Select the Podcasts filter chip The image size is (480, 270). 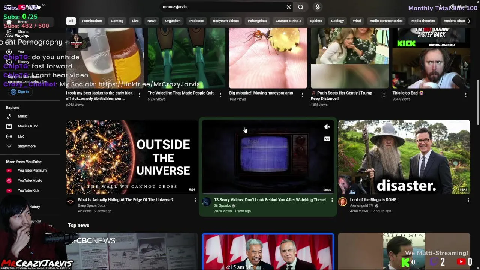click(196, 21)
